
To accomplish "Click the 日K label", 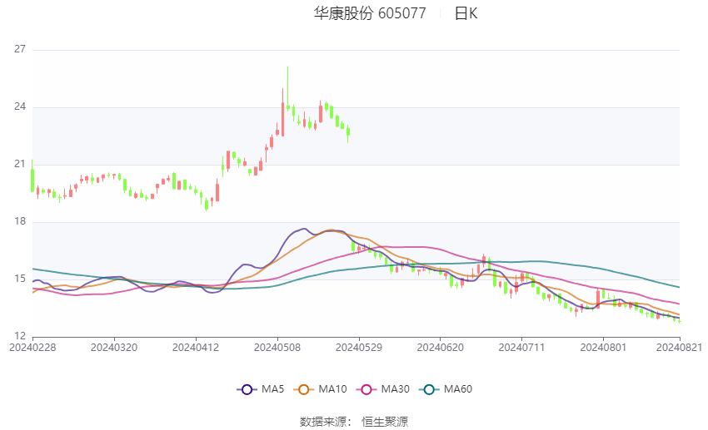I will click(466, 13).
